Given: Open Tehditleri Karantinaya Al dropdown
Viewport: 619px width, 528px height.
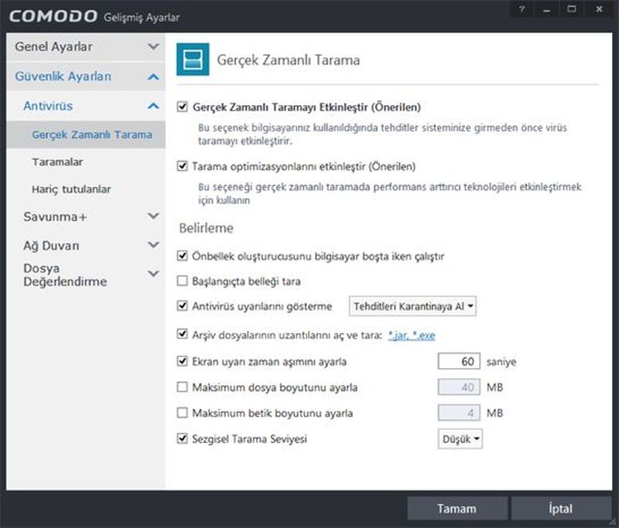Looking at the screenshot, I should click(x=413, y=307).
